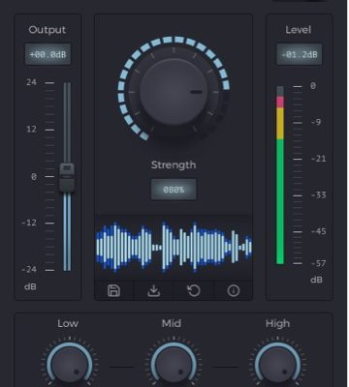
Task: Click the Low band knob
Action: coord(70,366)
